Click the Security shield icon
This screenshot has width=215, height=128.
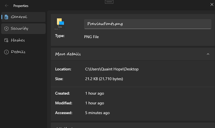coord(6,29)
